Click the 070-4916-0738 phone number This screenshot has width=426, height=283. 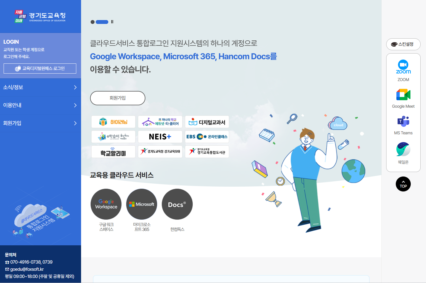click(x=25, y=262)
